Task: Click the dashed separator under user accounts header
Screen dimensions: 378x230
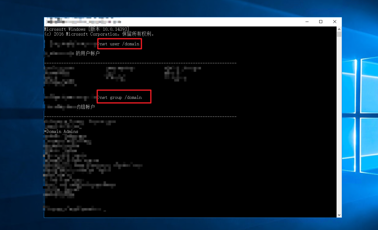Action: [x=140, y=63]
